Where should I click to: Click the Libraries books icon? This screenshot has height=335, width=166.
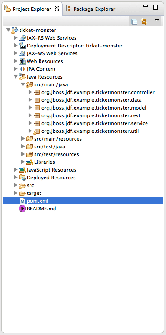pyautogui.click(x=30, y=162)
